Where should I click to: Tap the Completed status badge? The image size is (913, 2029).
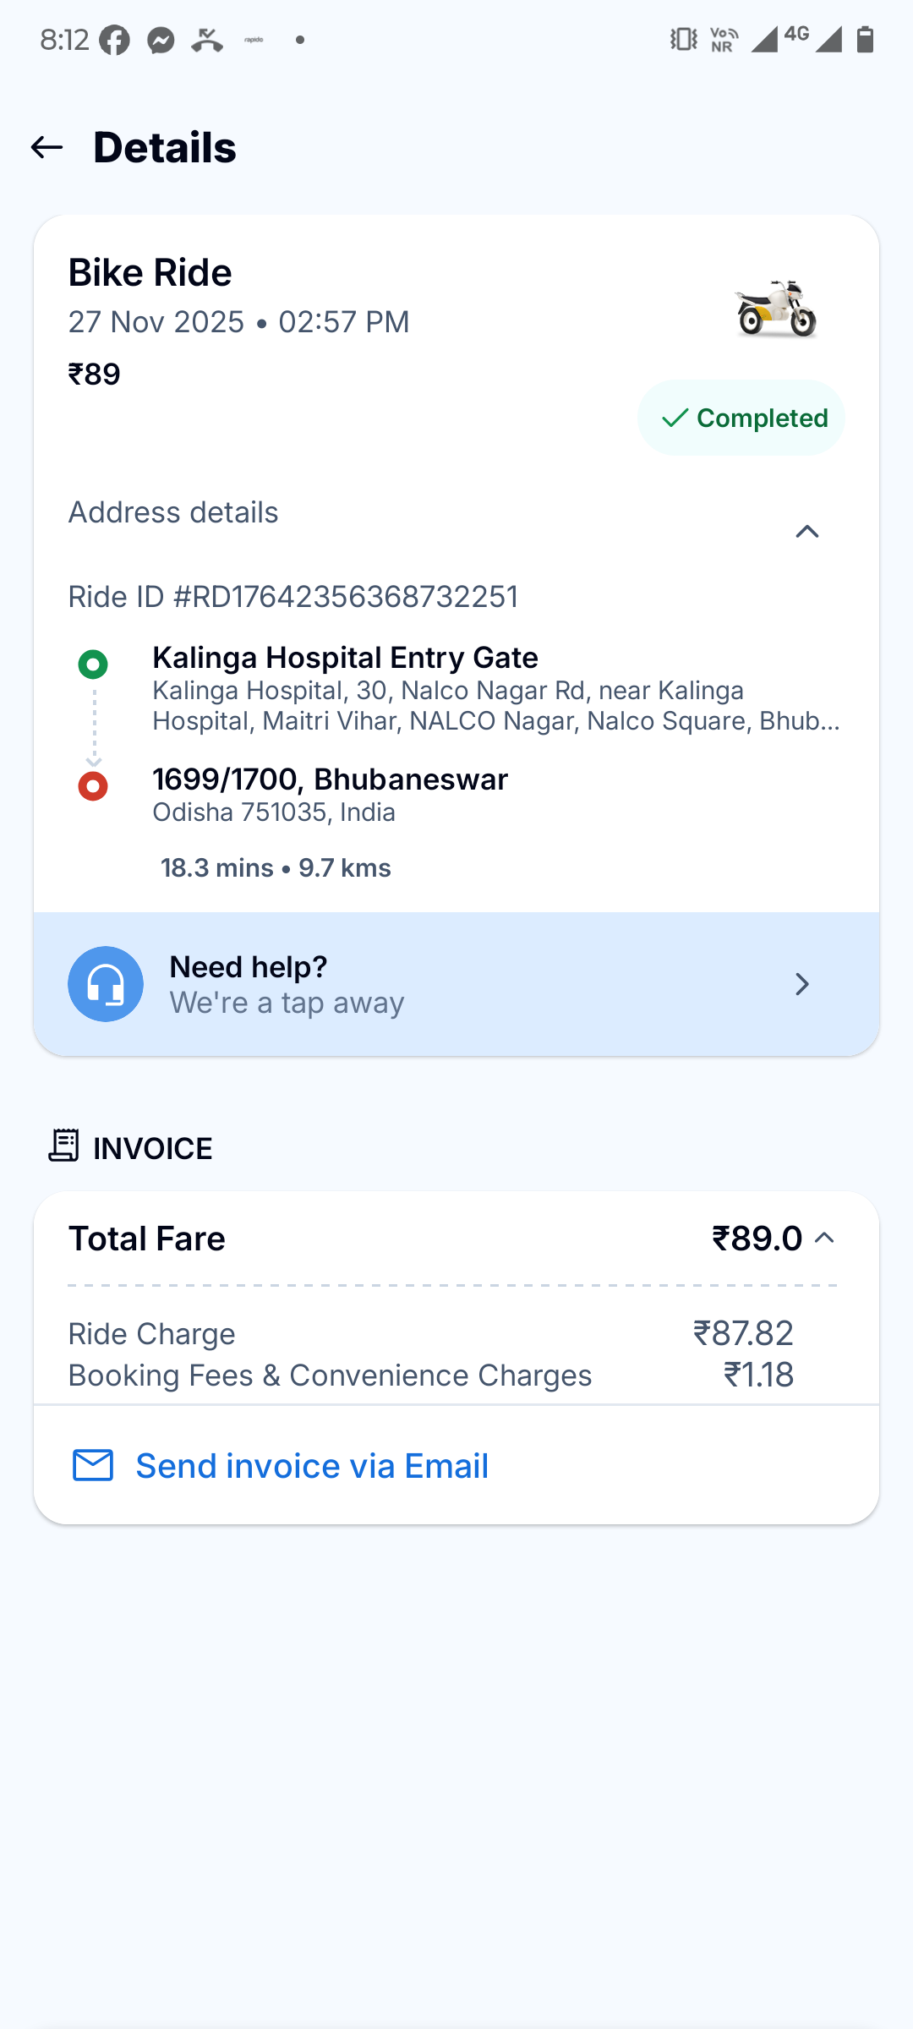point(741,418)
